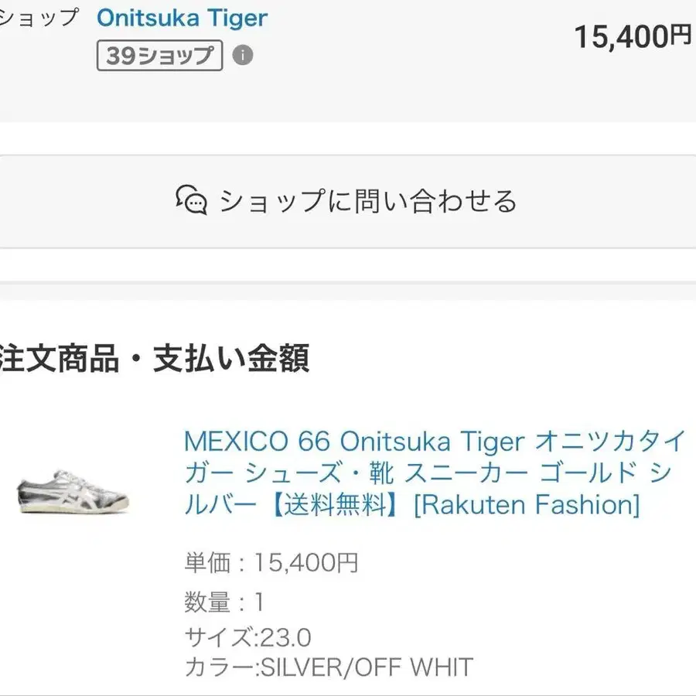
Task: Click the 数量 : 1 quantity line
Action: [x=224, y=601]
